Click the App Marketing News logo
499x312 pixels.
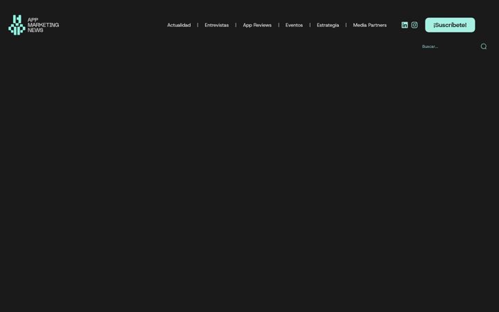click(34, 25)
